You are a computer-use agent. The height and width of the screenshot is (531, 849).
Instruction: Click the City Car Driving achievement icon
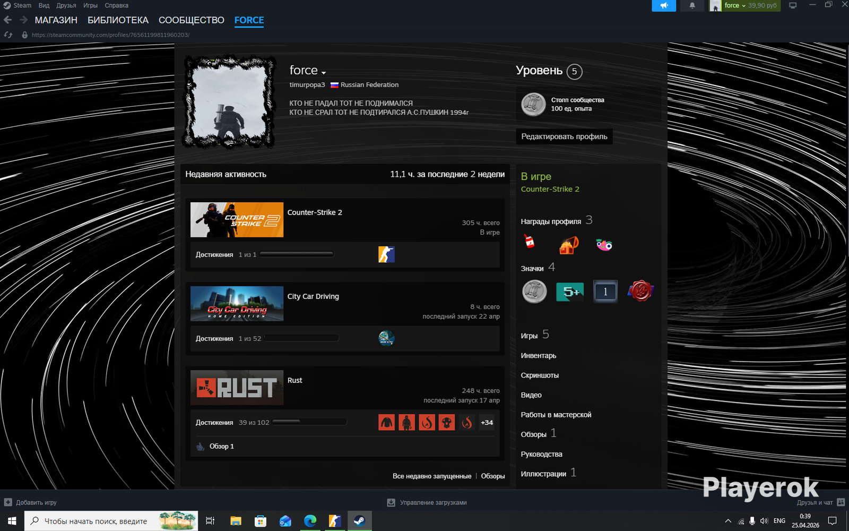tap(386, 338)
